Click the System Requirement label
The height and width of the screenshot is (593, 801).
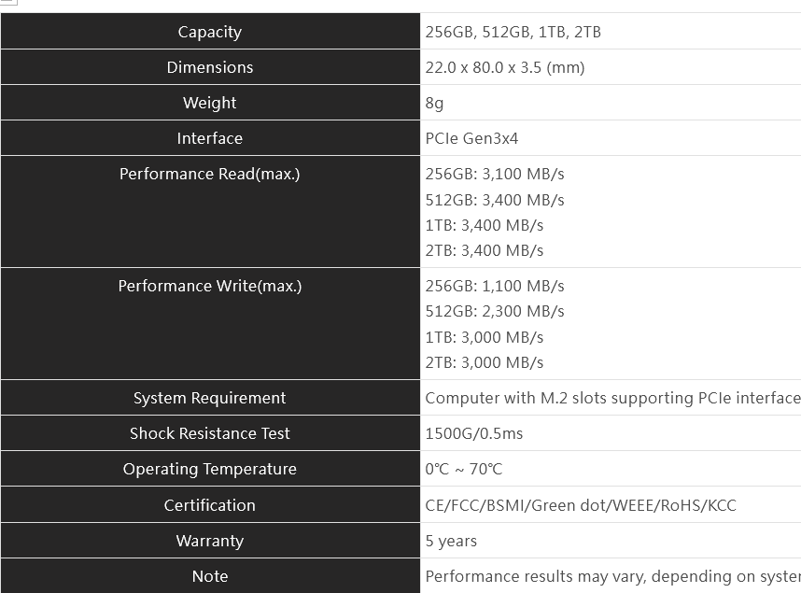[210, 398]
